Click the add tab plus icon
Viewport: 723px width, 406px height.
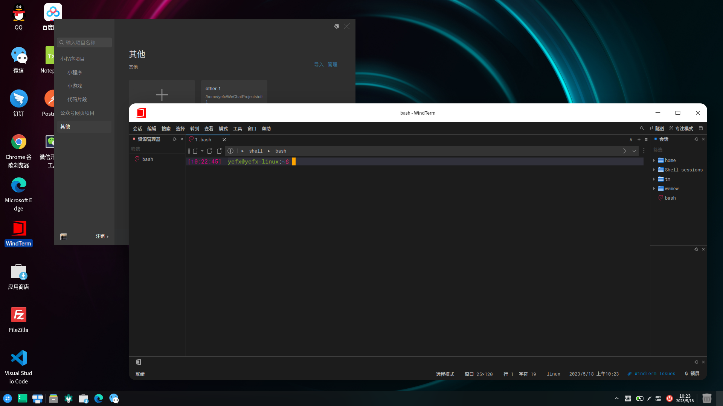(x=639, y=139)
